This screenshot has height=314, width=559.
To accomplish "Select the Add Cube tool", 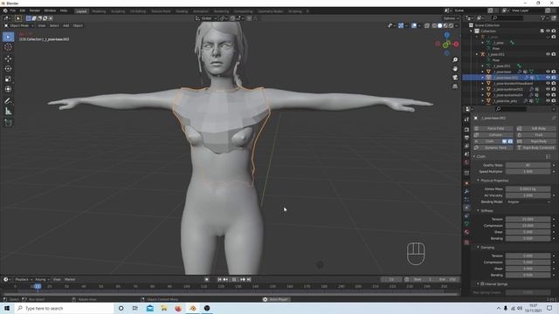I will click(8, 123).
